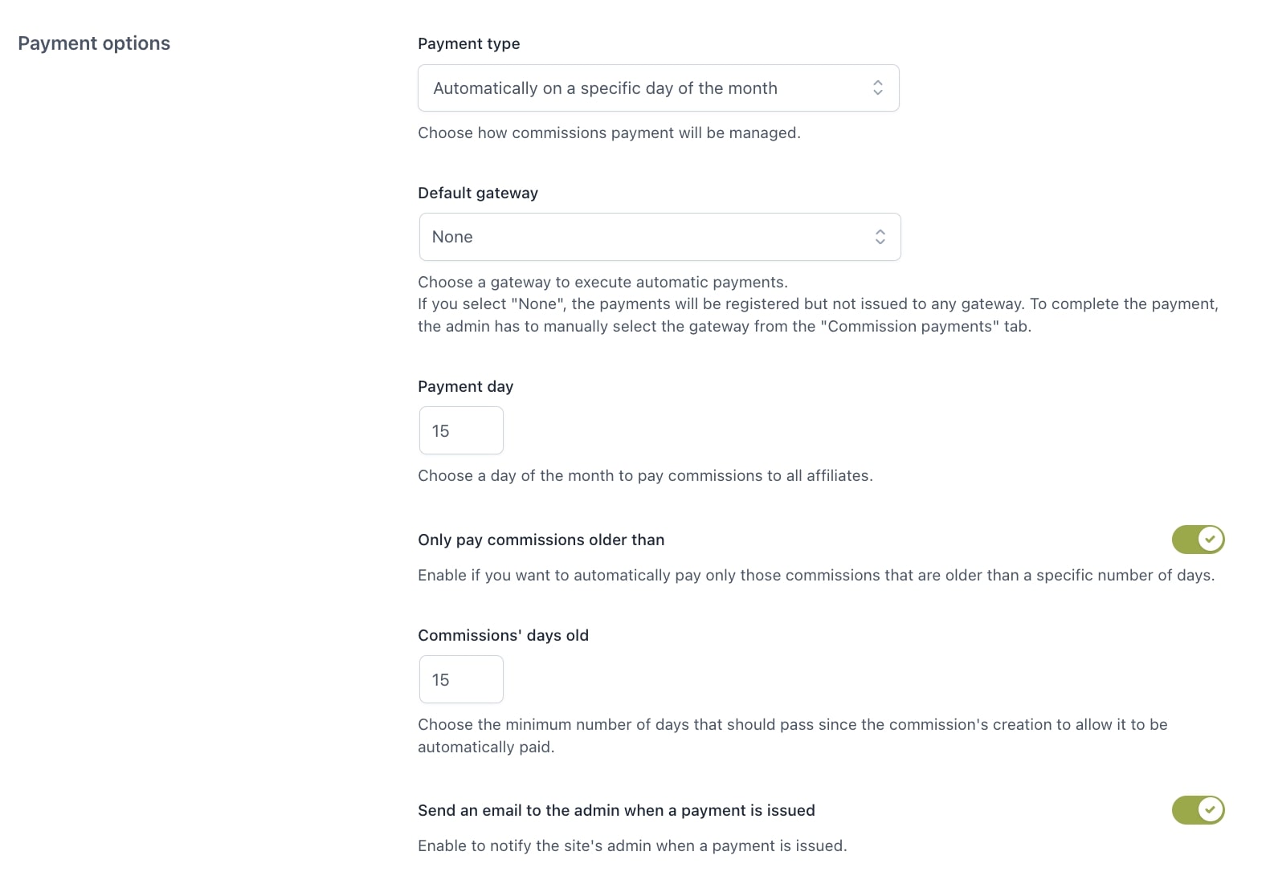Screen dimensions: 1266x888
Task: Click the Only pay commissions older than label
Action: (x=541, y=540)
